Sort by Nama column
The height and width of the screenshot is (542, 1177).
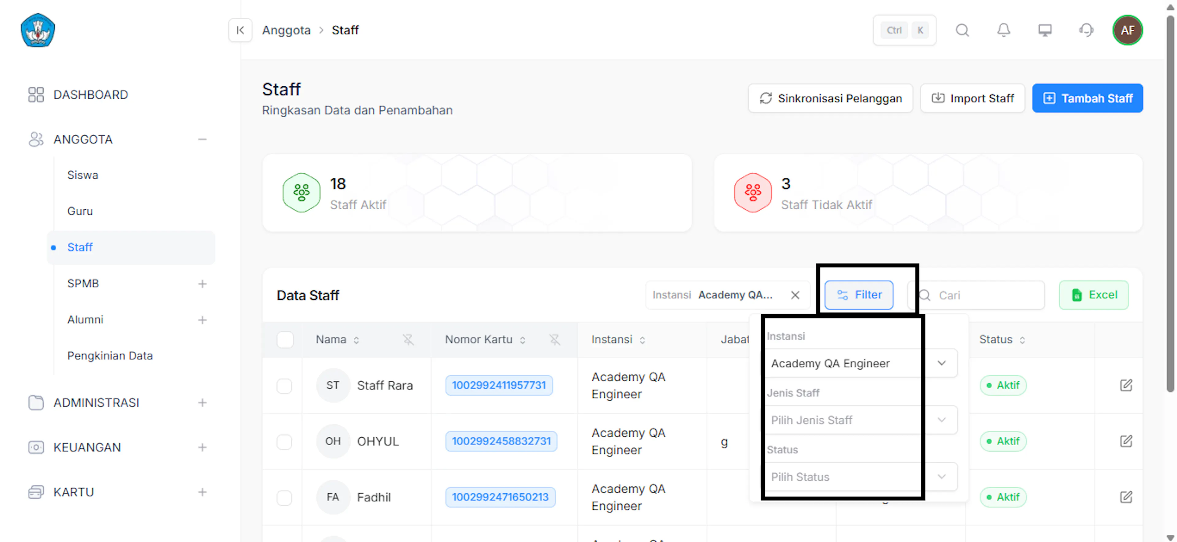(356, 340)
